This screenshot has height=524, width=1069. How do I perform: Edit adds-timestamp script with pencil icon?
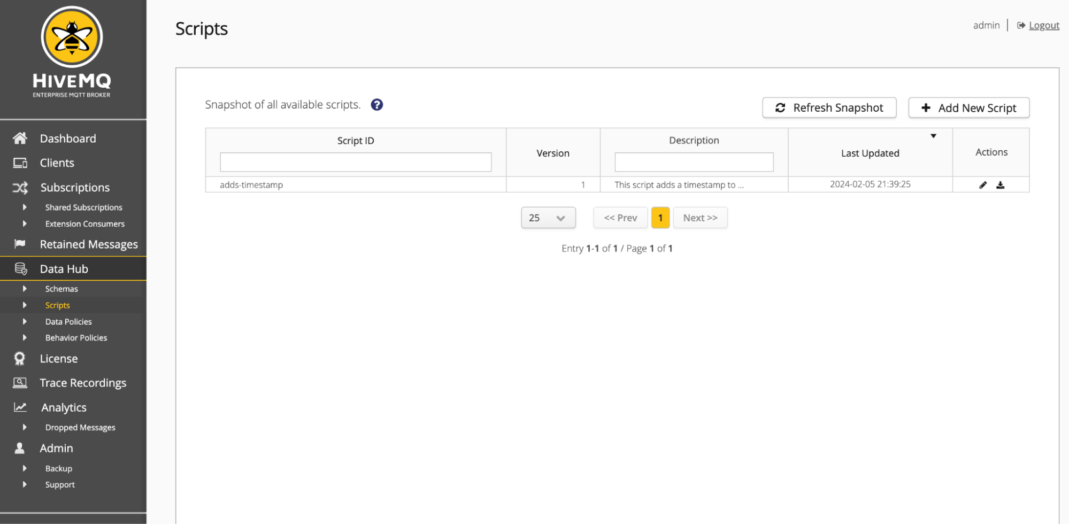click(x=983, y=185)
